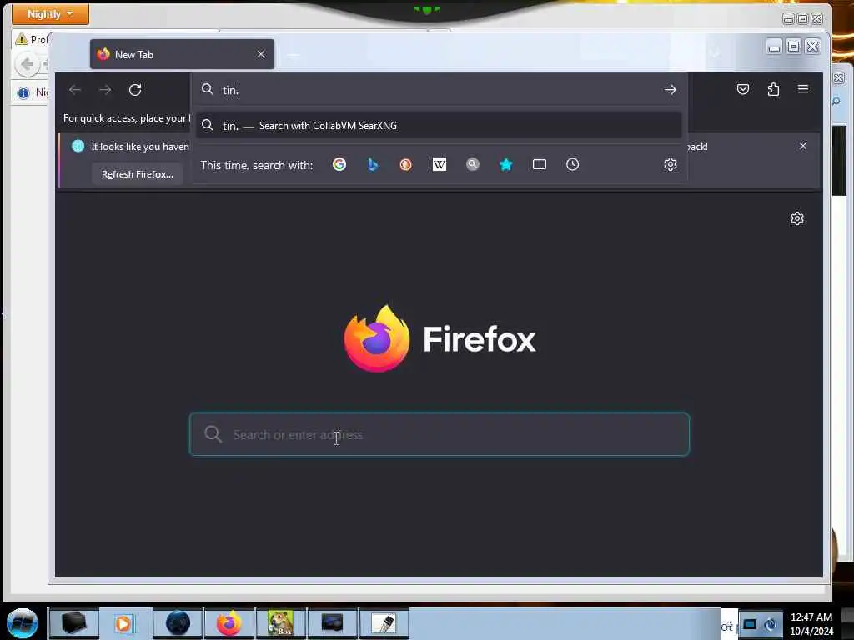The image size is (854, 640).
Task: Open the pen tablet taskbar icon
Action: pyautogui.click(x=384, y=623)
